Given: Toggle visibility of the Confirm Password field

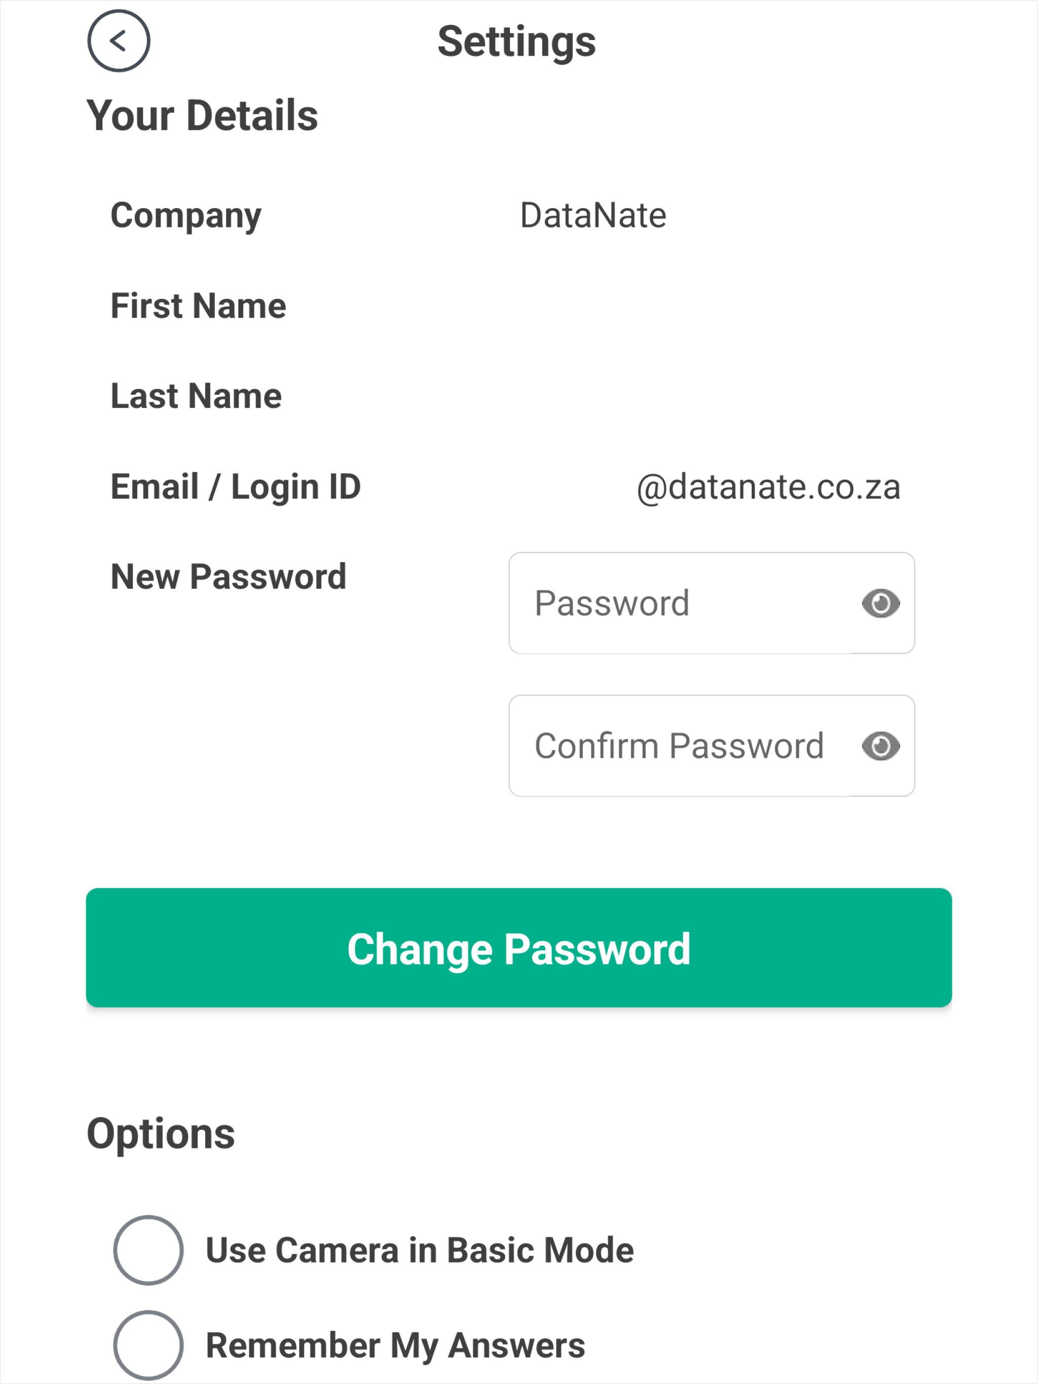Looking at the screenshot, I should (x=880, y=746).
